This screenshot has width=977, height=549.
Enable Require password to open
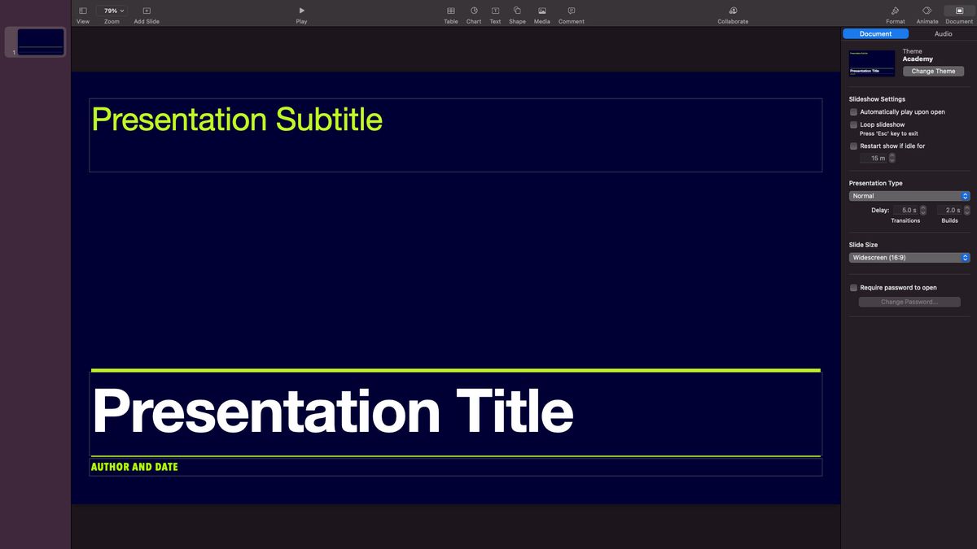tap(853, 287)
